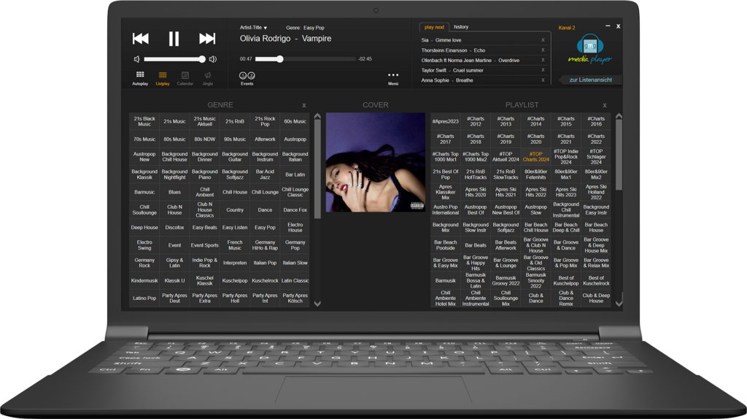The image size is (747, 419).
Task: Click the track progress slider
Action: pos(306,59)
